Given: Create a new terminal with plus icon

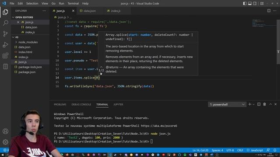Looking at the screenshot, I should click(x=250, y=104).
